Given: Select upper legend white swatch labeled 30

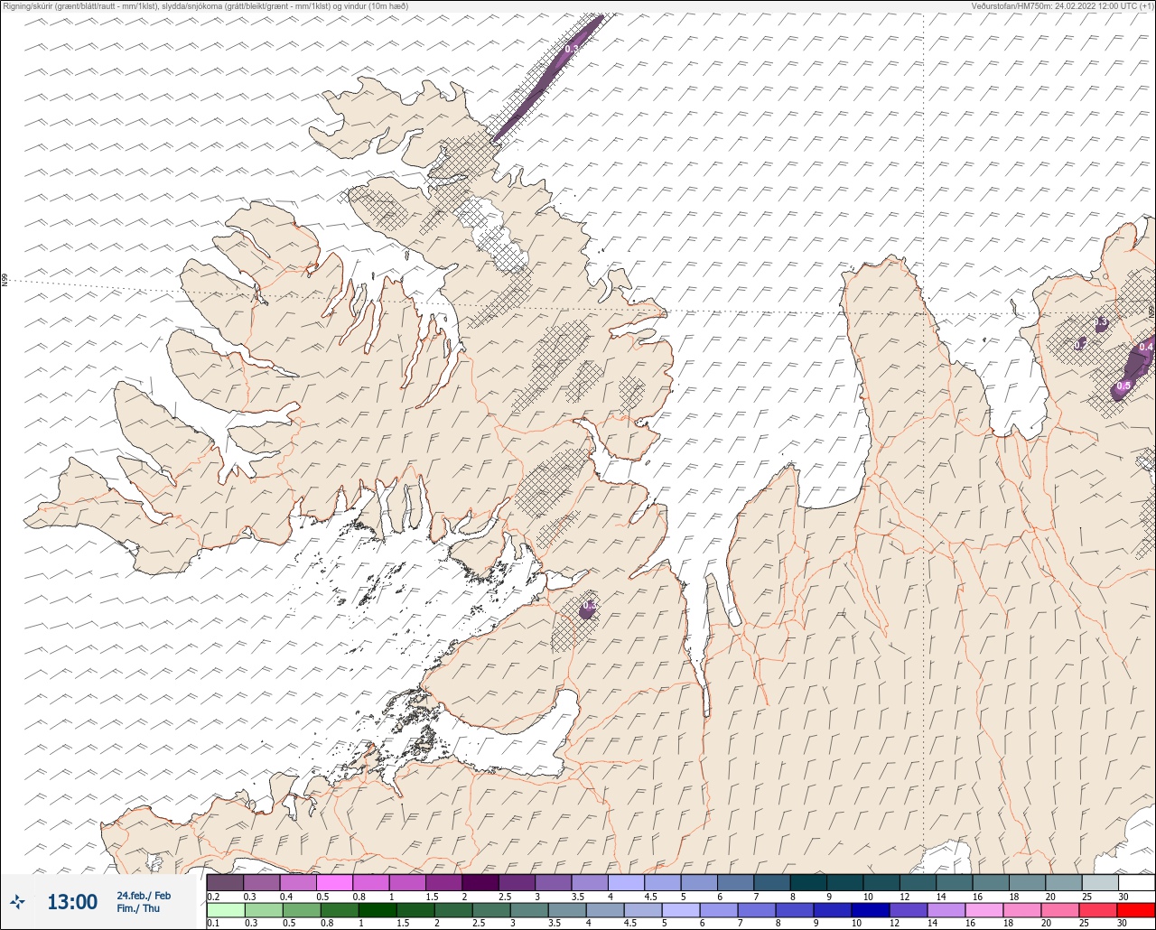Looking at the screenshot, I should [x=1136, y=882].
